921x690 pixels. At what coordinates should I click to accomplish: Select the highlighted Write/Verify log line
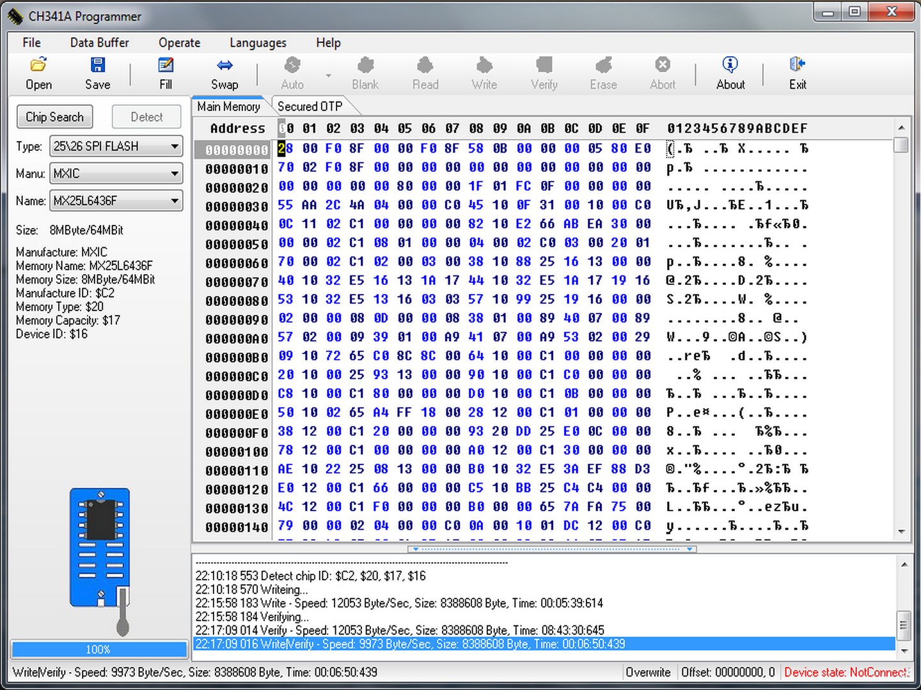click(x=409, y=644)
